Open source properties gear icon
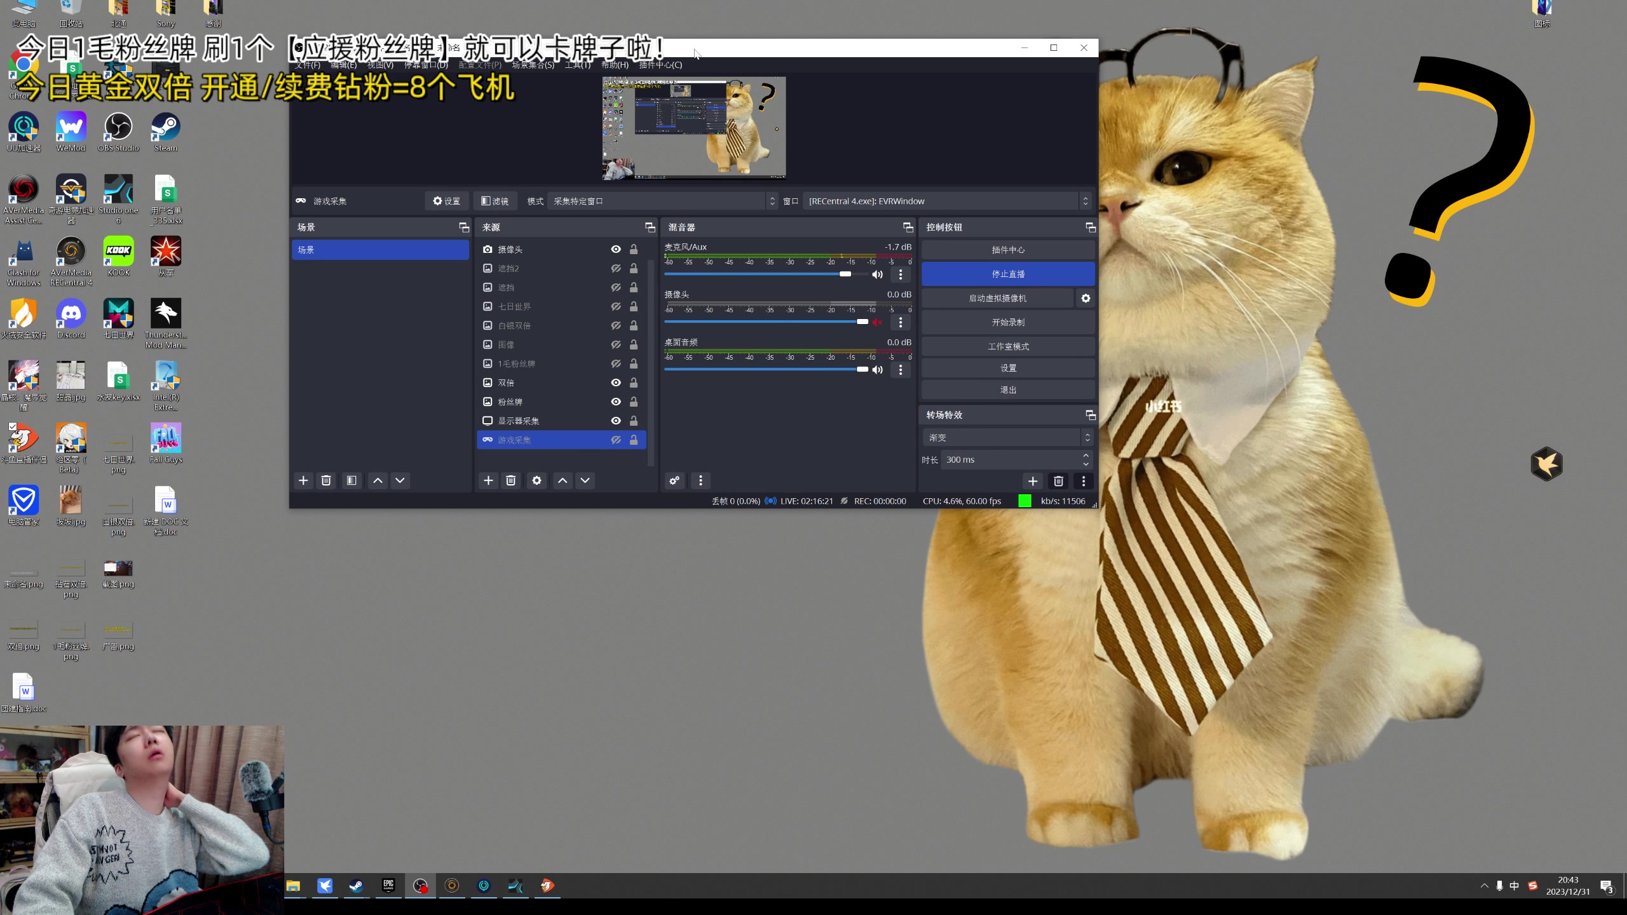The width and height of the screenshot is (1627, 915). pyautogui.click(x=536, y=480)
